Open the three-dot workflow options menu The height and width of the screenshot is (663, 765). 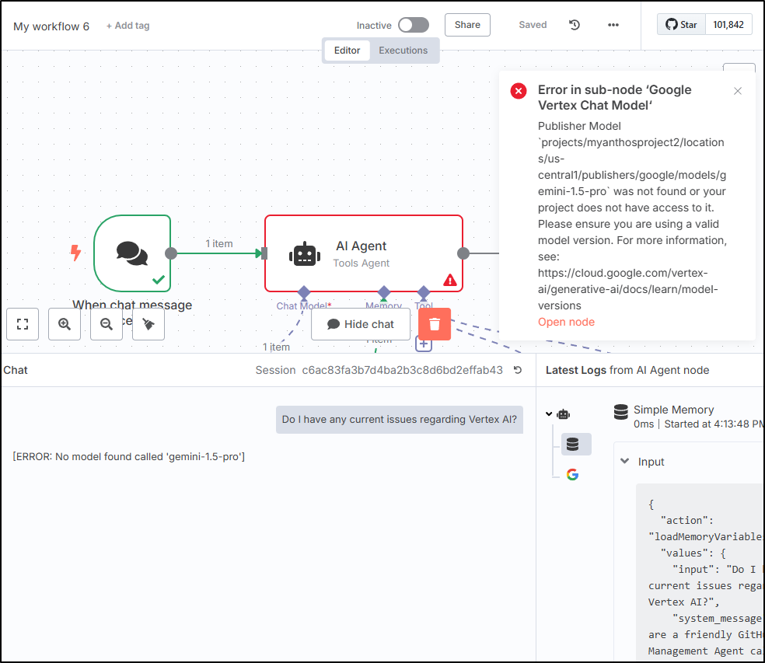613,25
